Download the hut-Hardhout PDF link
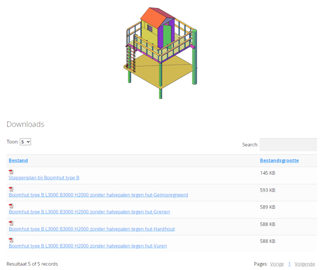The width and height of the screenshot is (320, 270). (x=92, y=229)
